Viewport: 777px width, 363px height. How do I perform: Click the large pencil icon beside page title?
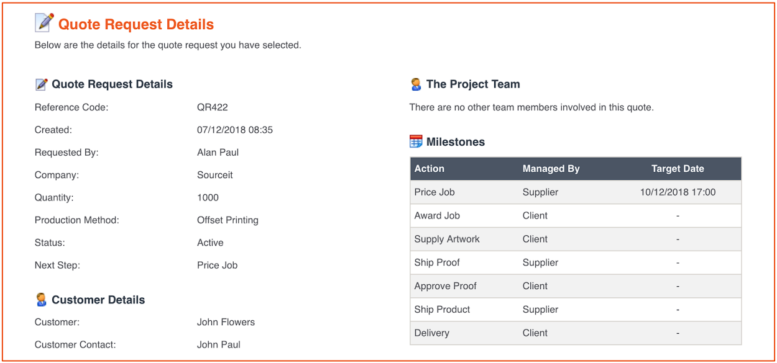44,23
